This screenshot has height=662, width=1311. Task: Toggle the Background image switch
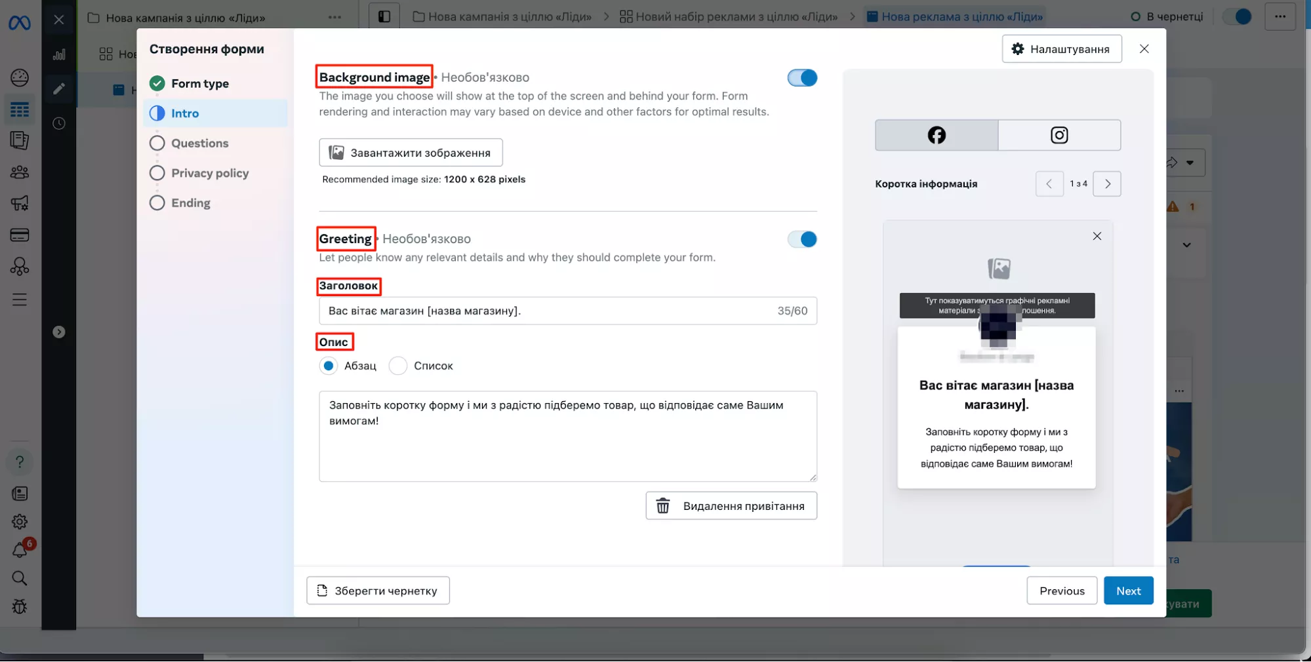point(801,78)
